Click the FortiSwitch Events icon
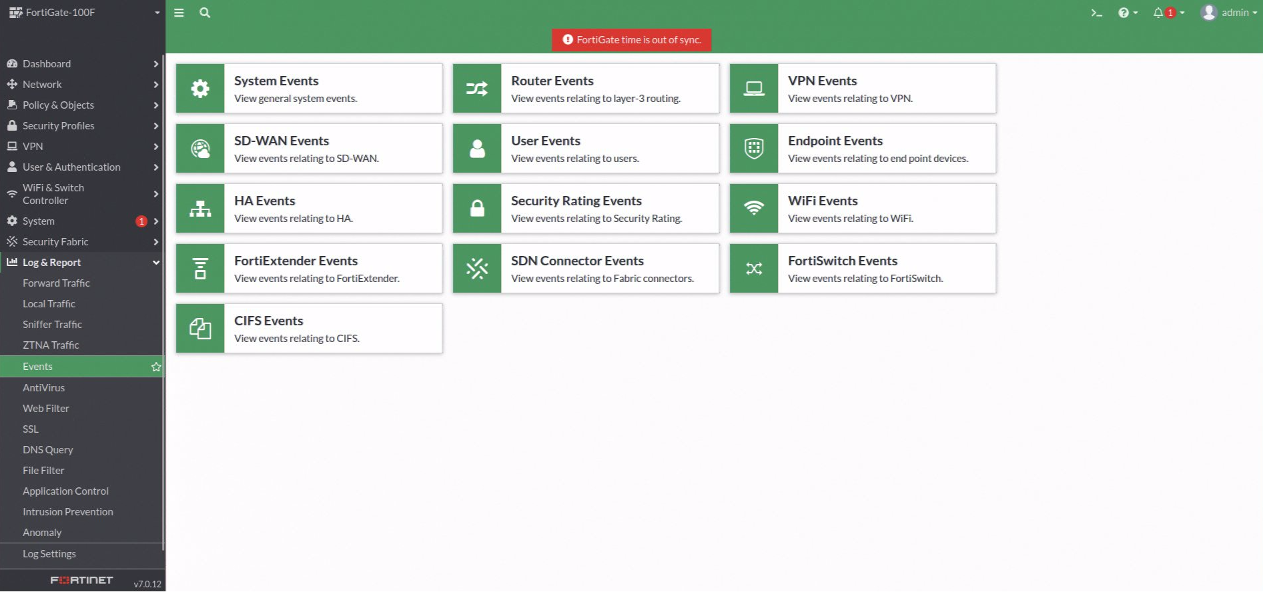Viewport: 1263px width, 592px height. click(x=754, y=269)
